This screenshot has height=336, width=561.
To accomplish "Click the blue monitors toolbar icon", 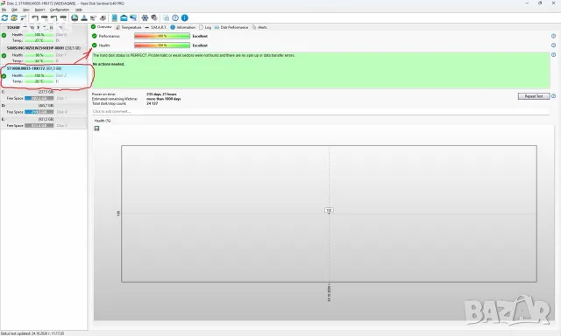I will [x=133, y=17].
